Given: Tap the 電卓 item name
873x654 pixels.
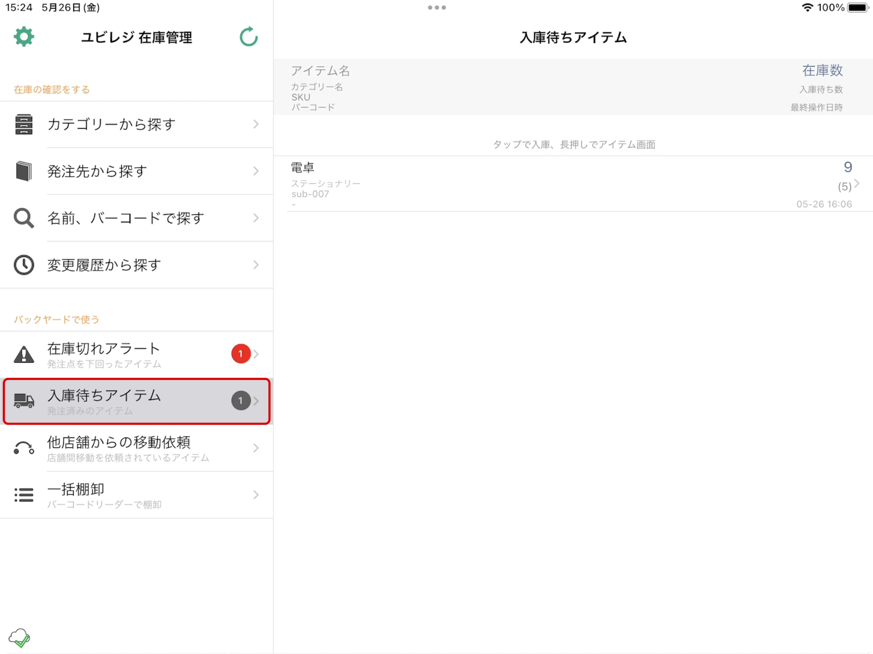Looking at the screenshot, I should click(302, 168).
